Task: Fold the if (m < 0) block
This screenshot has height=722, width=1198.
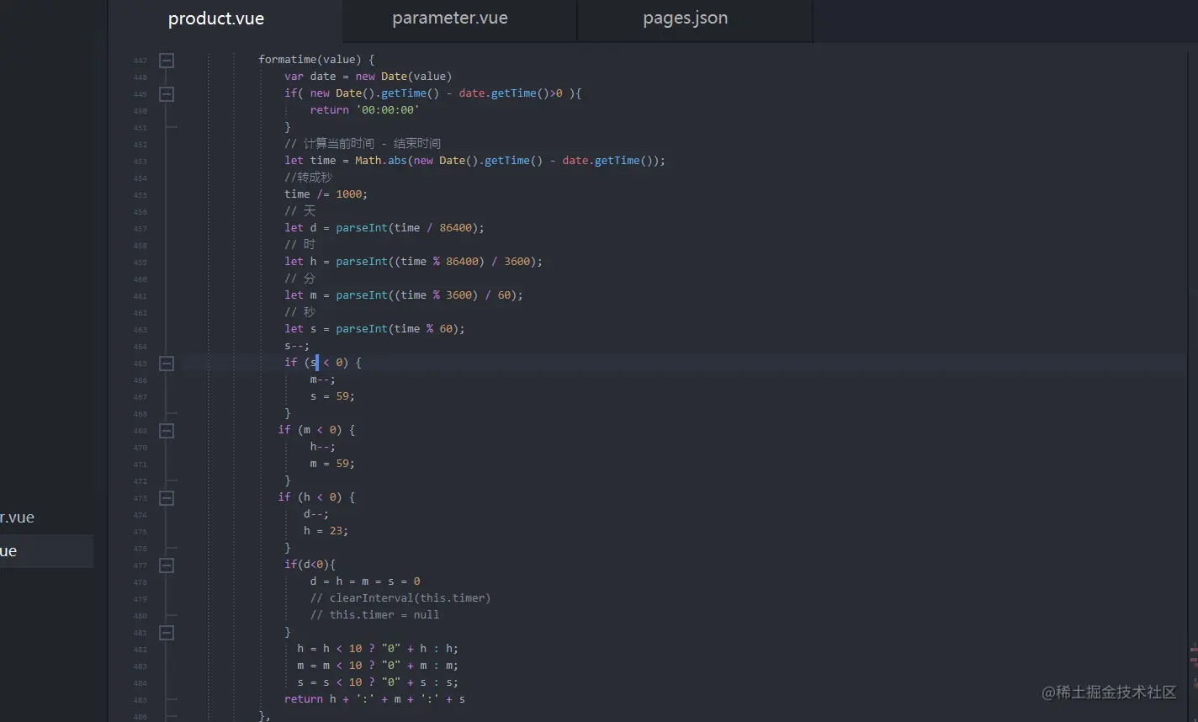Action: click(x=167, y=430)
